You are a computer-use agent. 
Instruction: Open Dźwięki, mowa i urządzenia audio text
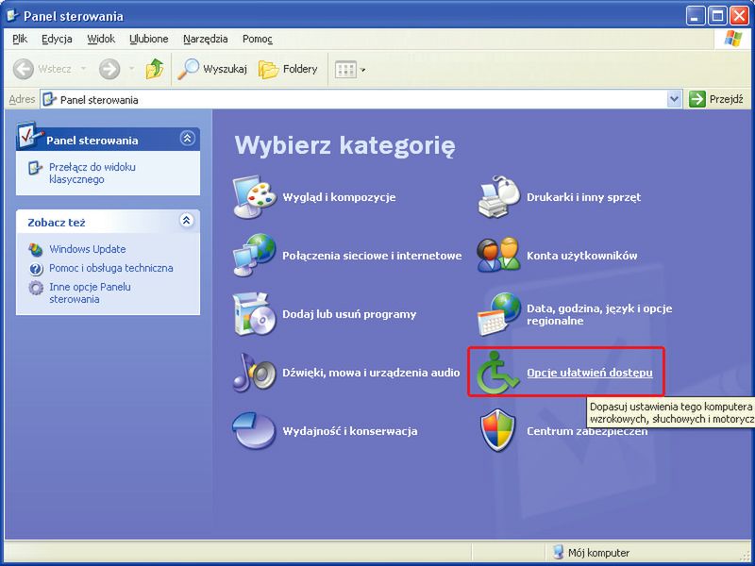coord(371,373)
